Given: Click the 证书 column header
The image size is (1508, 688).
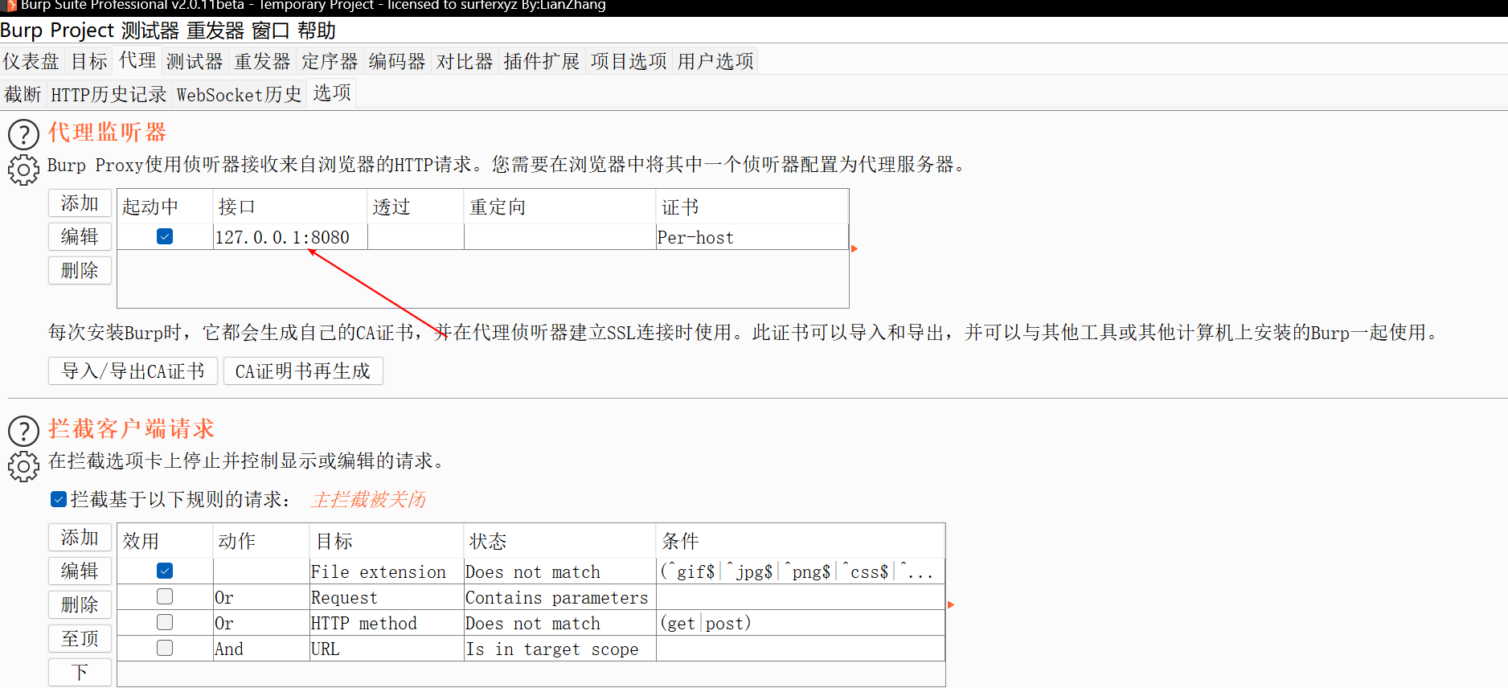Looking at the screenshot, I should (752, 207).
